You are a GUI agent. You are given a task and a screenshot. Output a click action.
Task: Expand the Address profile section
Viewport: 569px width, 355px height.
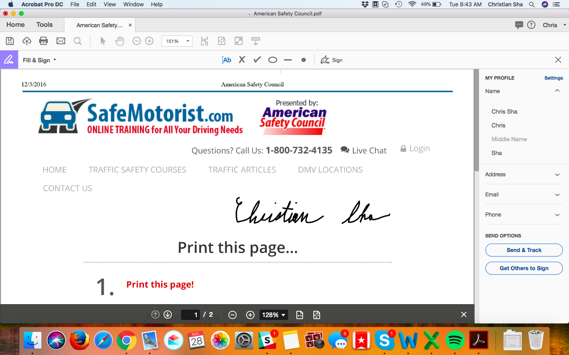point(557,175)
